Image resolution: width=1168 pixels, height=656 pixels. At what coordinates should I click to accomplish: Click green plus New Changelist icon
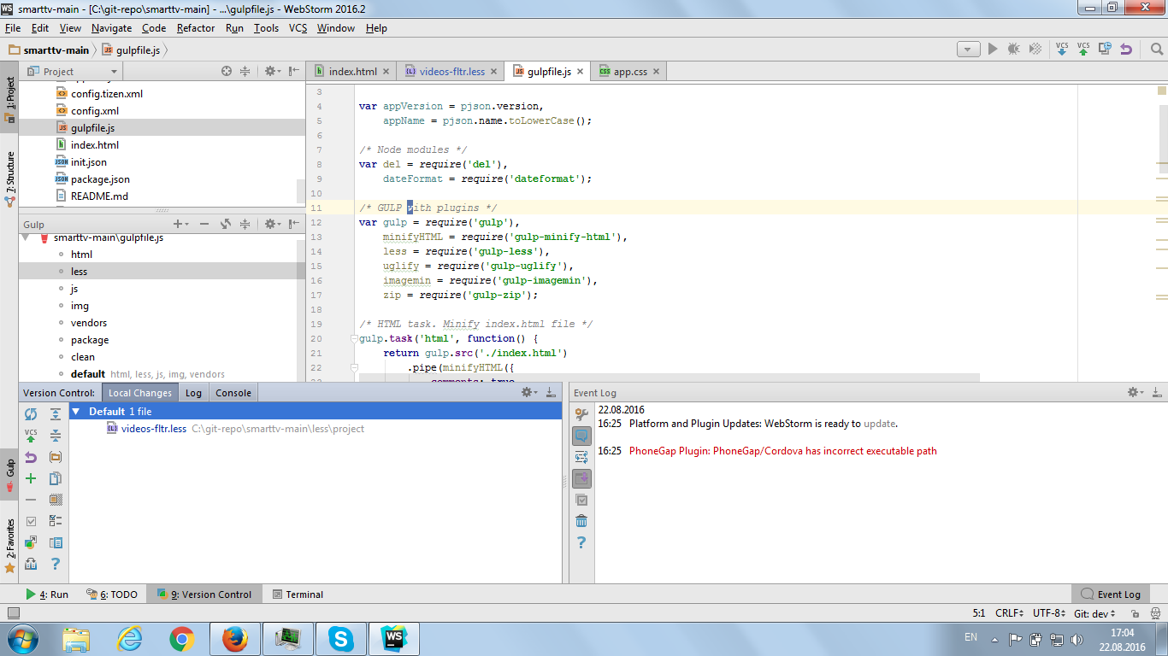coord(31,478)
